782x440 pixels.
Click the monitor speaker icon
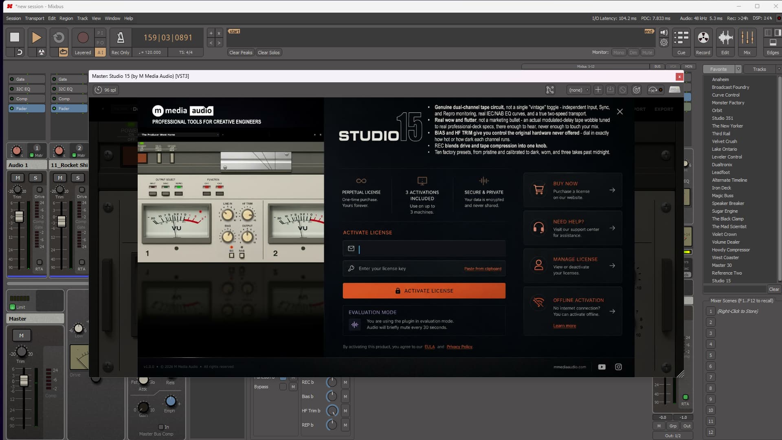point(664,33)
